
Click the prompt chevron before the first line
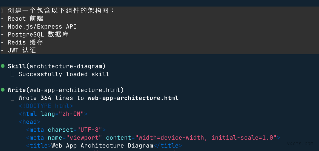pos(2,11)
